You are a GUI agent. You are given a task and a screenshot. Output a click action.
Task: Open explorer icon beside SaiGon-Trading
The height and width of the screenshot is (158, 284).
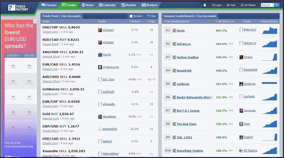tap(174, 57)
